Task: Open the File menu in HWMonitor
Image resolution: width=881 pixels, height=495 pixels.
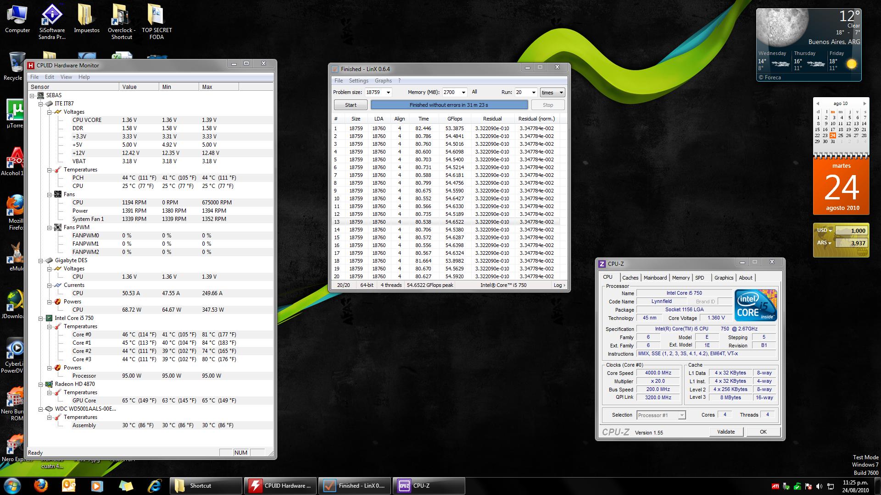Action: pos(34,77)
